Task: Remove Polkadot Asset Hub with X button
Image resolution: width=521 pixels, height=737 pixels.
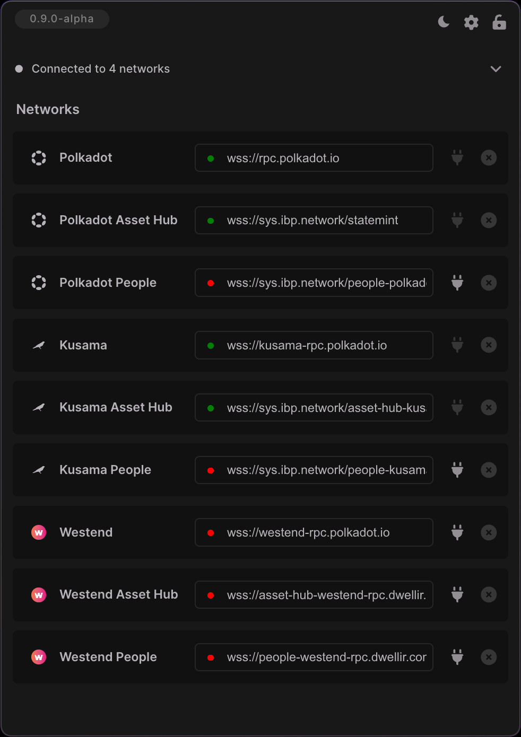Action: coord(489,220)
